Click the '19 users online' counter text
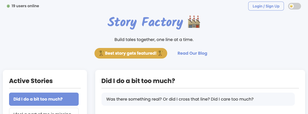The image size is (308, 114). coord(25,6)
